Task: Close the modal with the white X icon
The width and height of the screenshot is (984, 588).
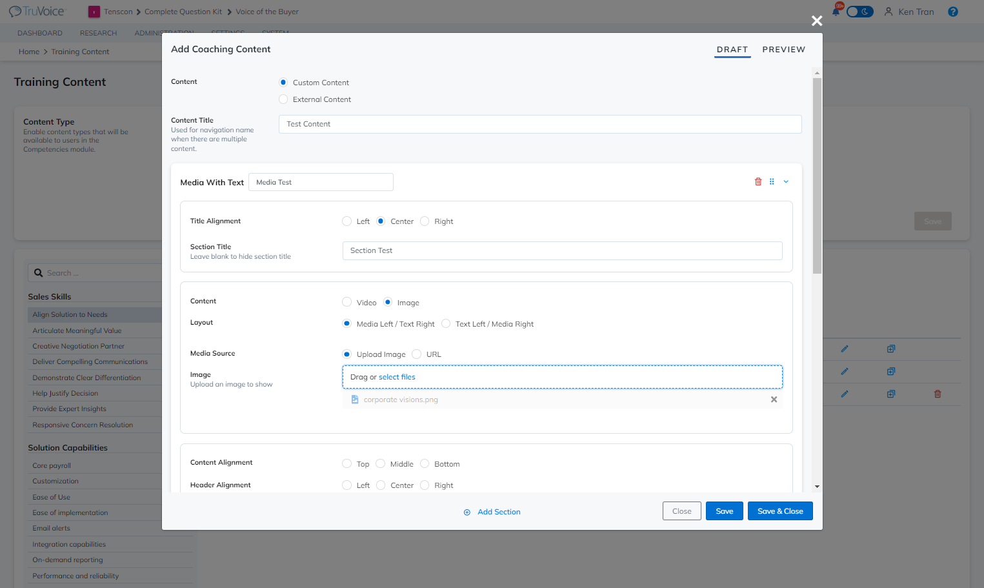Action: 817,21
